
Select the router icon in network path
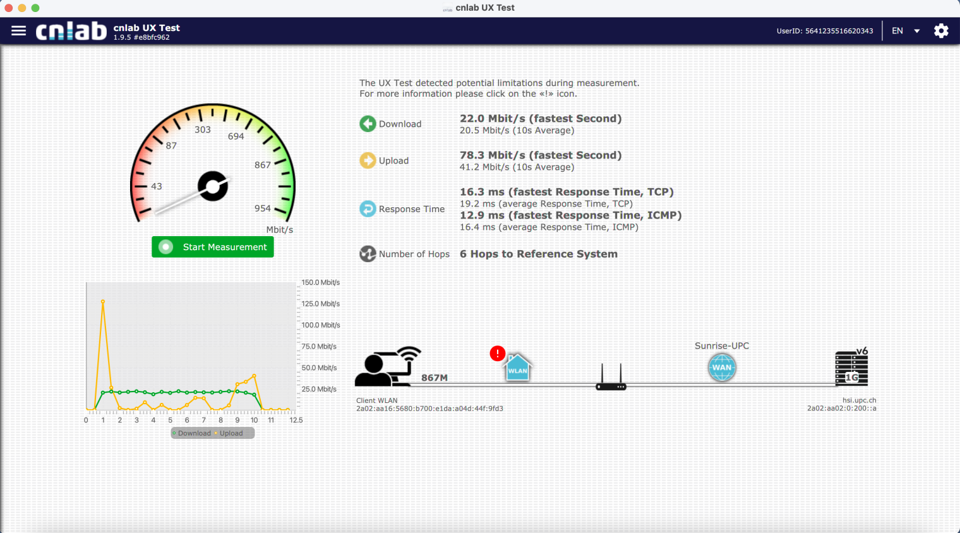(x=611, y=378)
